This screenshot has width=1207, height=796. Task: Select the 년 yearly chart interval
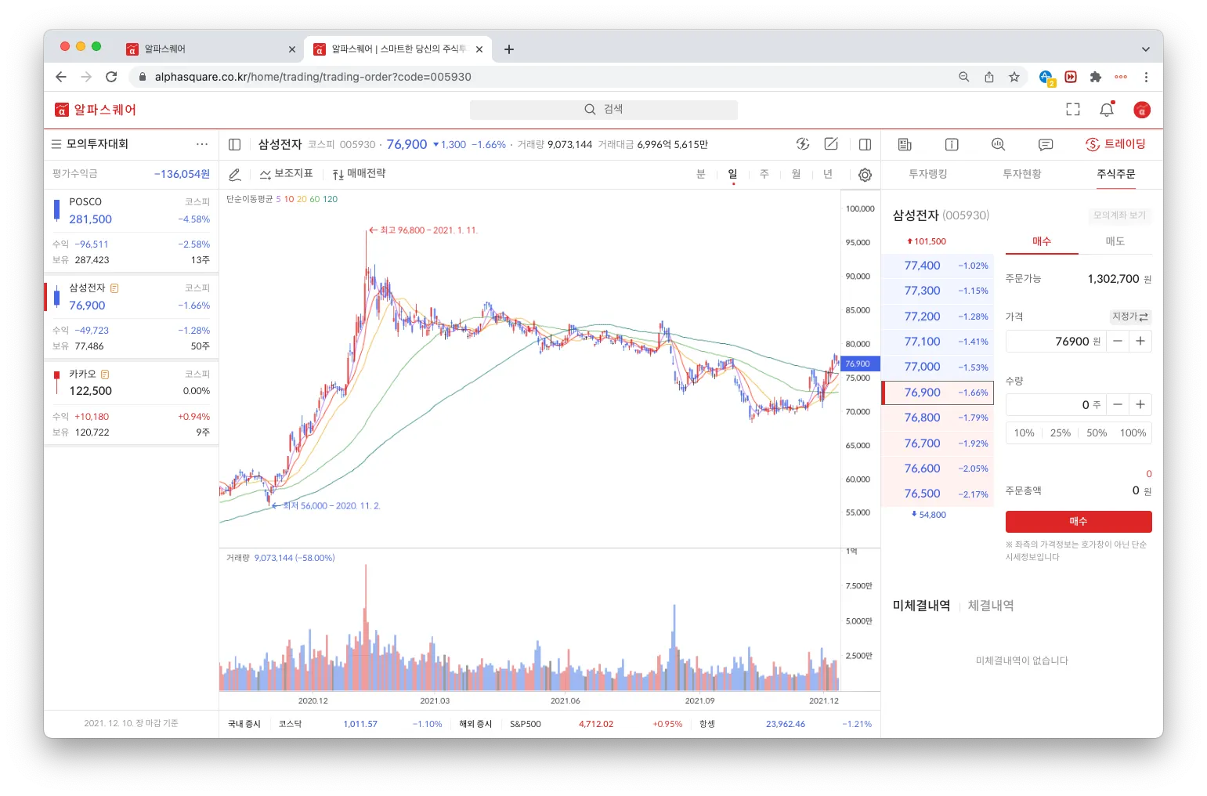click(828, 174)
